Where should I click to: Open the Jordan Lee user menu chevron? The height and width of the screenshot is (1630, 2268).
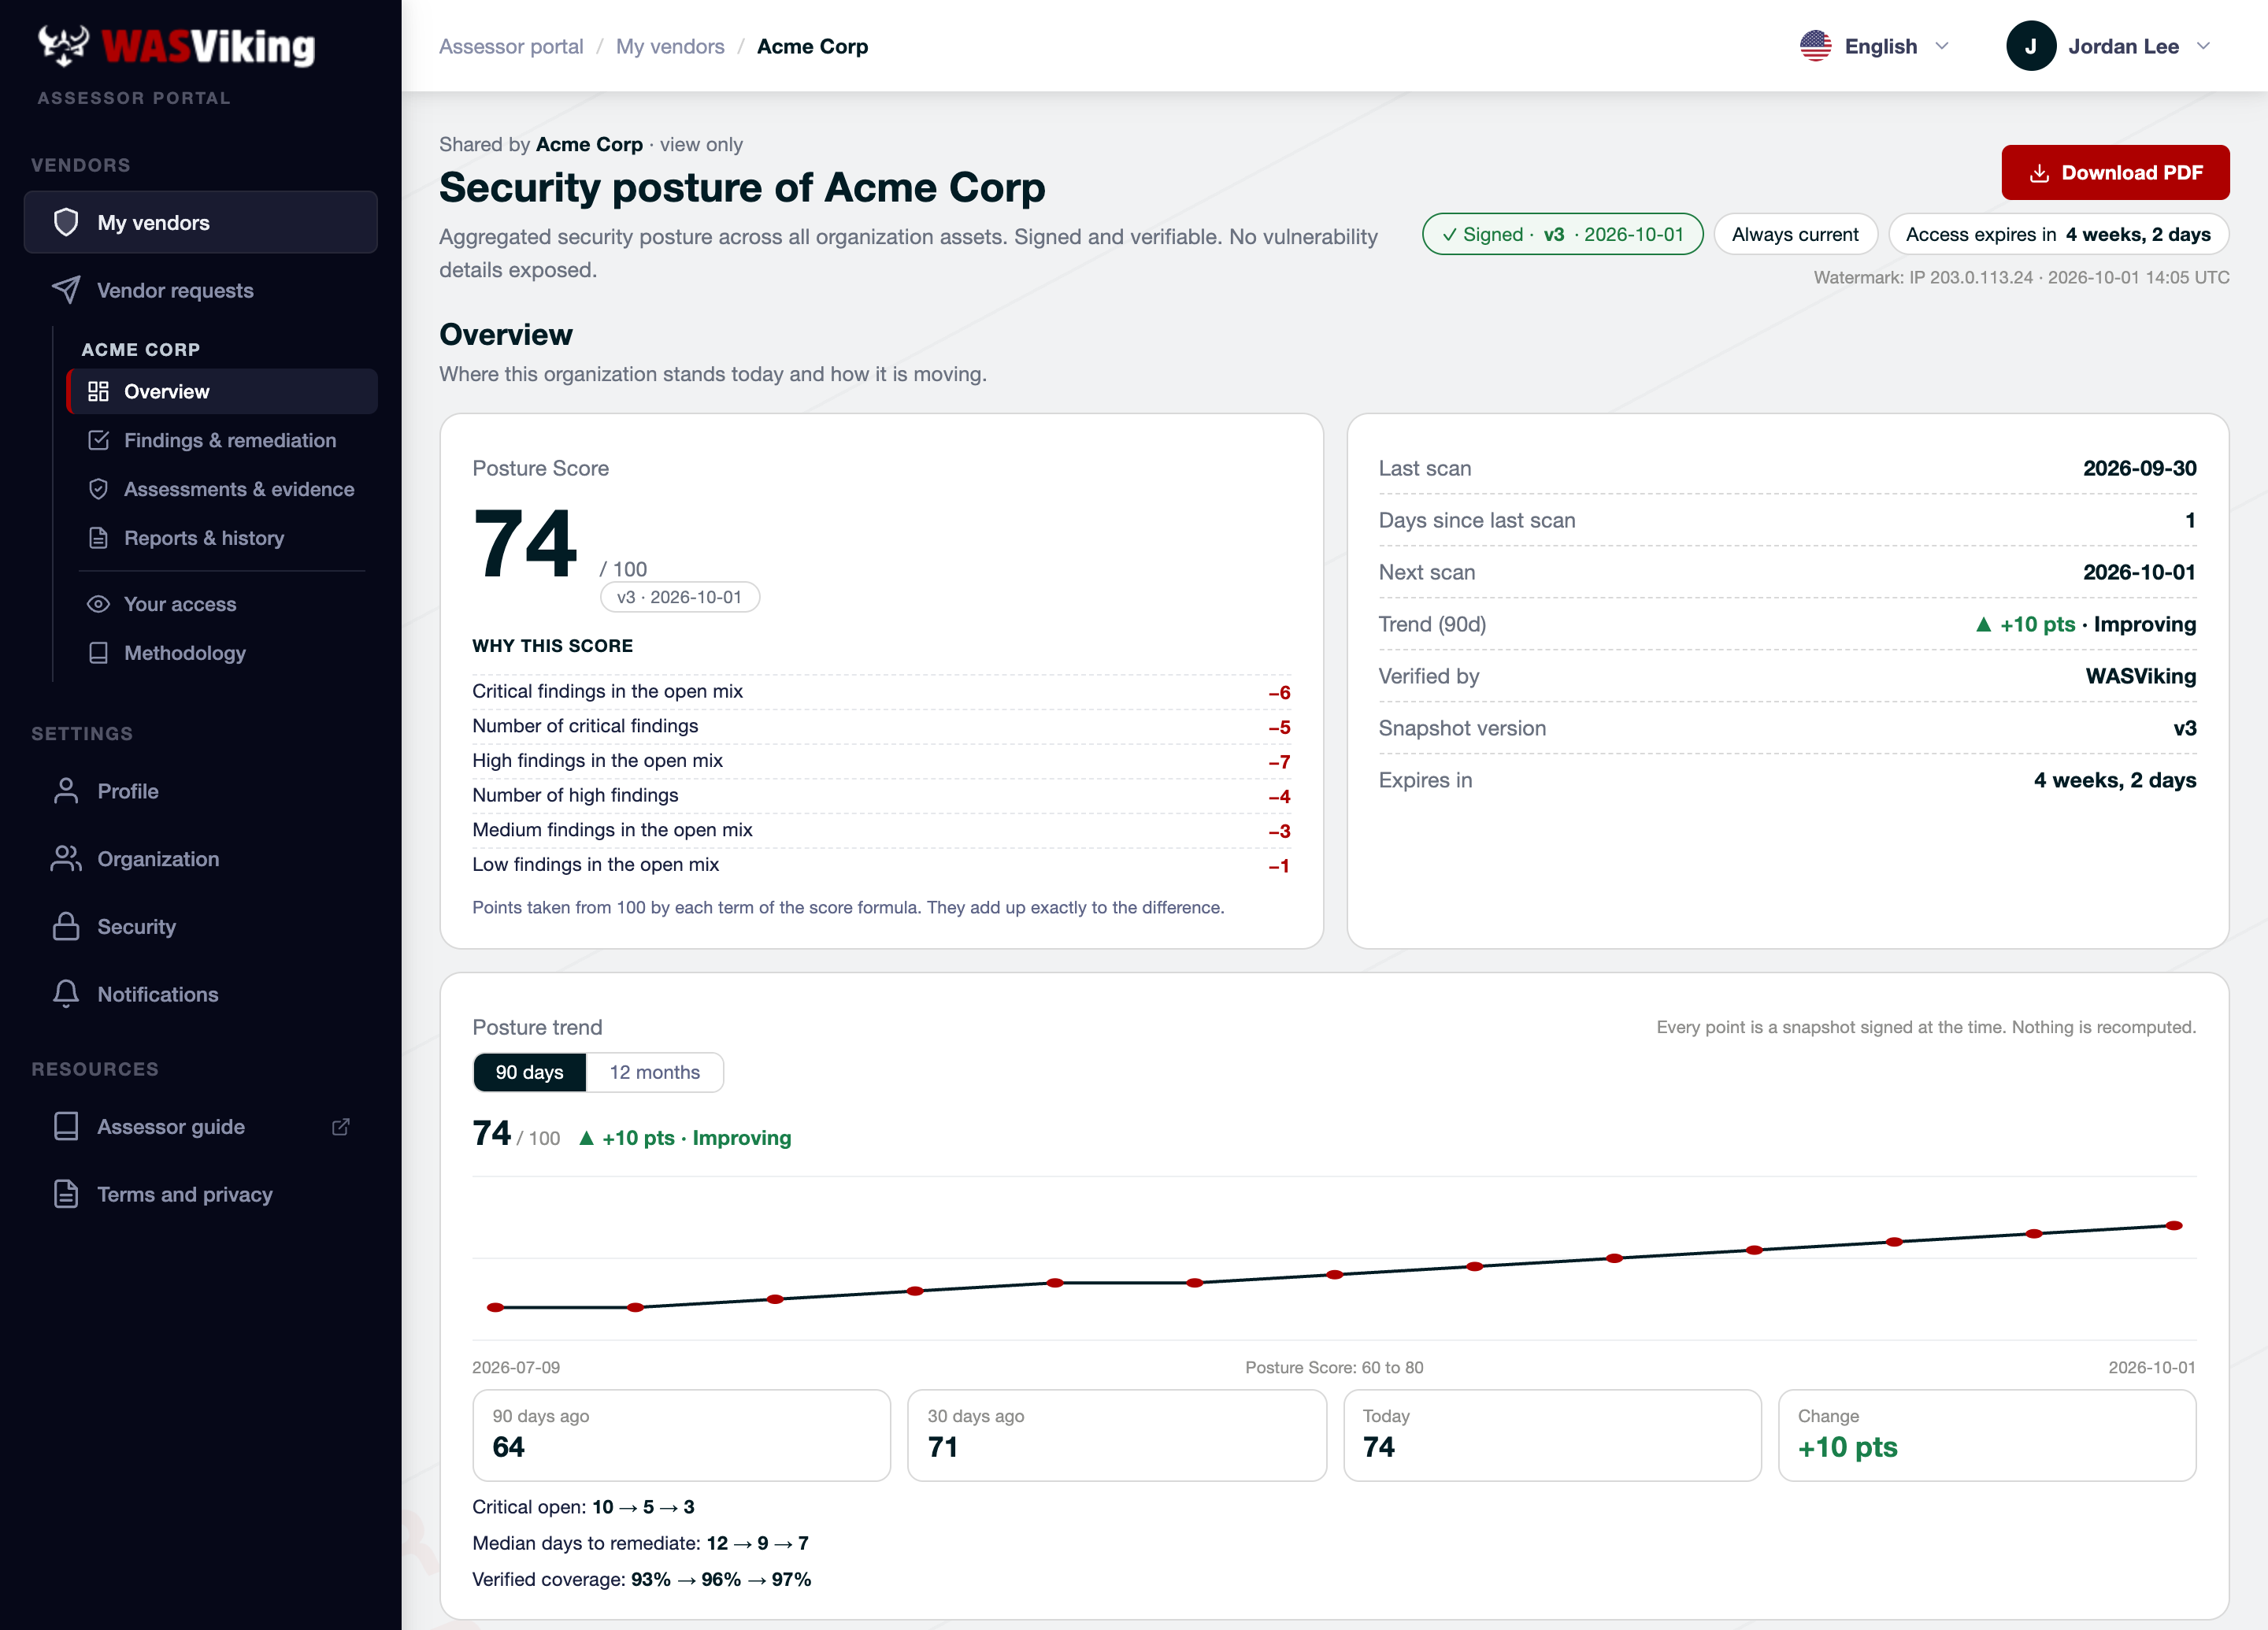pos(2203,46)
